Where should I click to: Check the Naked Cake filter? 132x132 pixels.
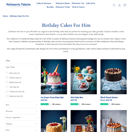pyautogui.click(x=7, y=82)
